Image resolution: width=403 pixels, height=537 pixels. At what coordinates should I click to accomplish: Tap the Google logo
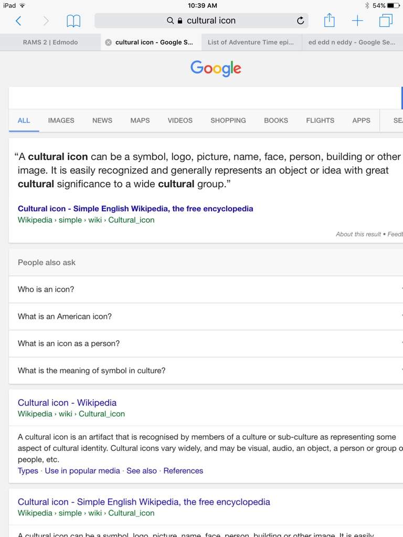coord(216,68)
